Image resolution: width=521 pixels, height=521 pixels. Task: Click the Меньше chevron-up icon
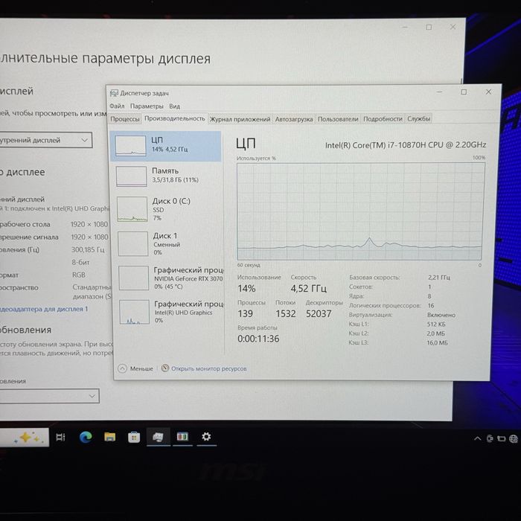click(x=122, y=368)
